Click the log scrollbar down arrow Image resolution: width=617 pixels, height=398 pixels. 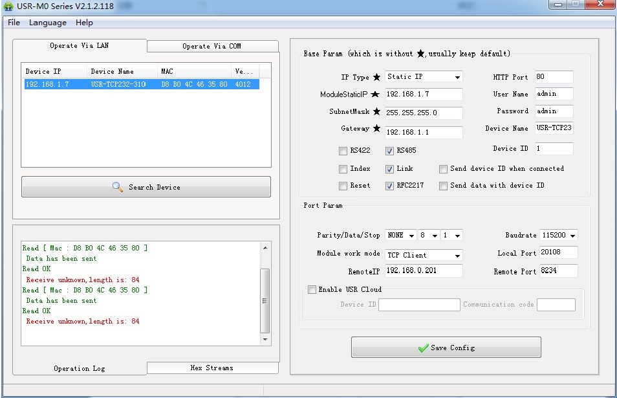pyautogui.click(x=265, y=339)
